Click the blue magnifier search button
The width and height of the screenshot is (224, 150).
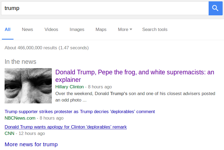[x=215, y=8]
